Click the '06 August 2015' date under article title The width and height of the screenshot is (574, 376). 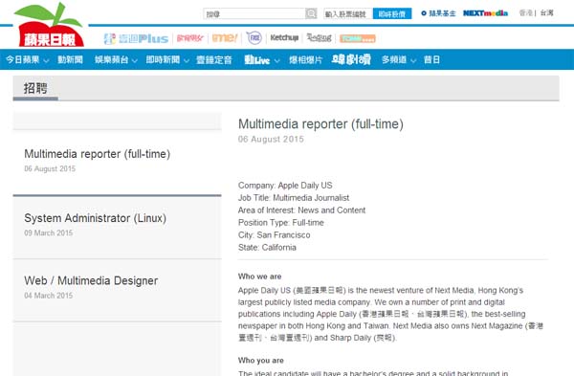click(x=271, y=139)
